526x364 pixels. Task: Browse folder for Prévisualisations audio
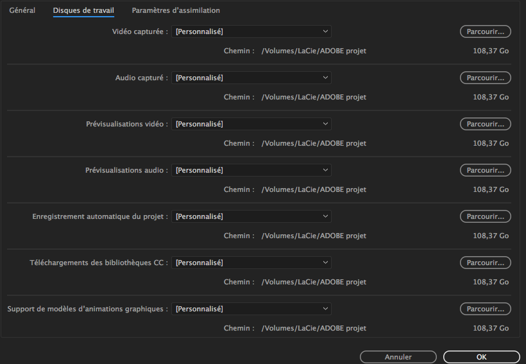point(486,170)
